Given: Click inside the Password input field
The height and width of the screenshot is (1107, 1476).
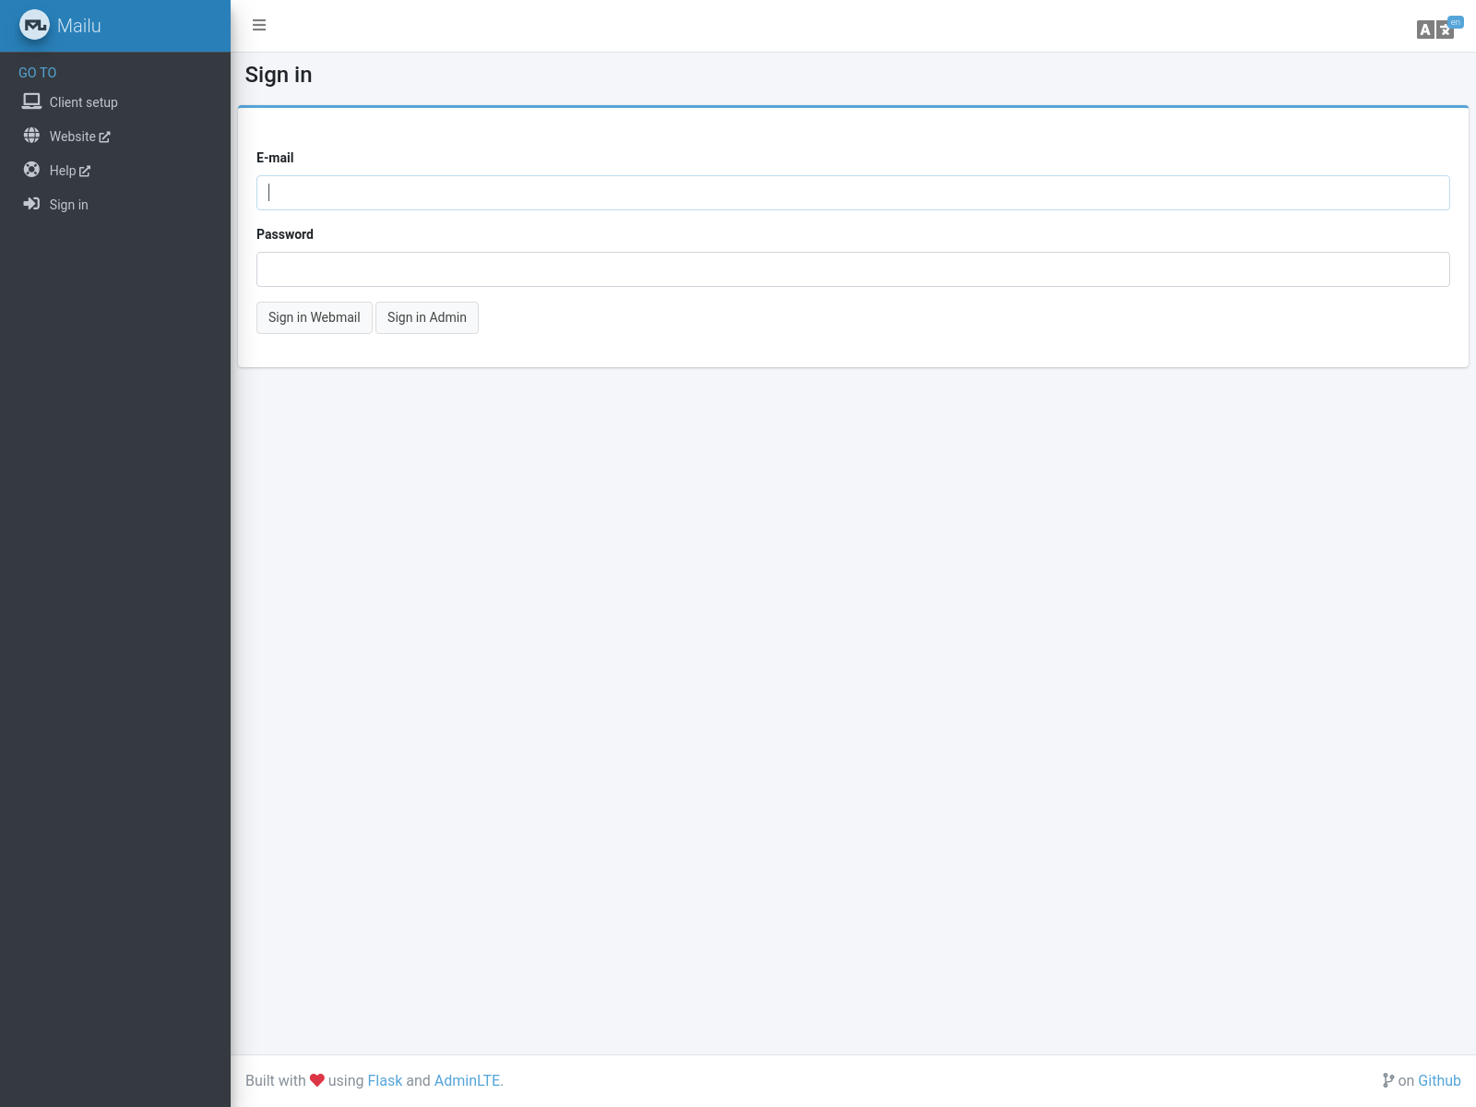Looking at the screenshot, I should (x=852, y=268).
